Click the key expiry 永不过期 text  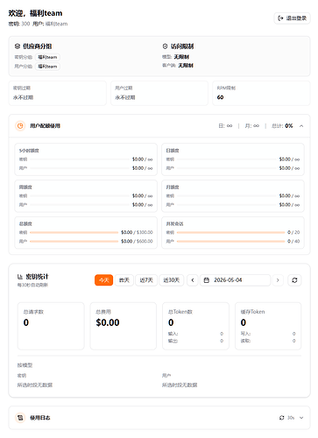tap(23, 97)
